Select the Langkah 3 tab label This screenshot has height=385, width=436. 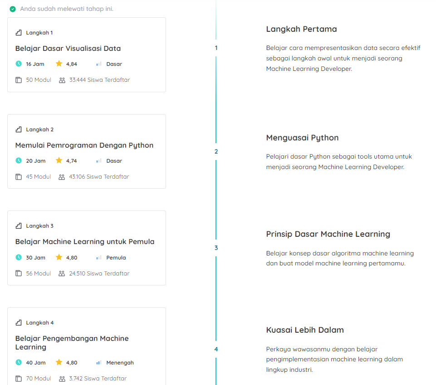coord(40,225)
